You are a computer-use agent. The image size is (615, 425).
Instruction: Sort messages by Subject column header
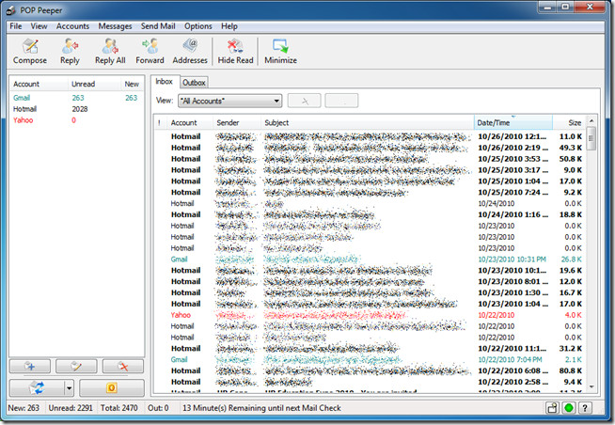pos(367,123)
